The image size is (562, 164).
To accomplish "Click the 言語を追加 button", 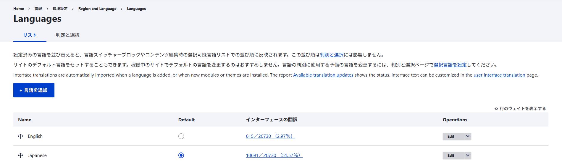I will tap(34, 90).
